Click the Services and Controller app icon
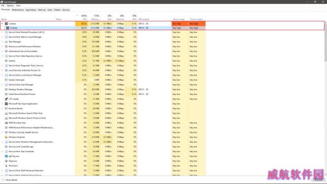 [x=6, y=147]
